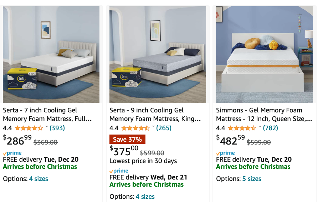Click Serta 7 inch Cooling Gel title

(47, 115)
